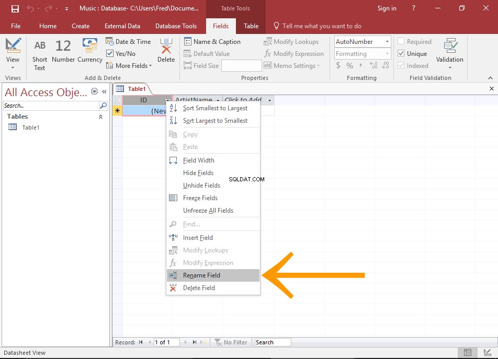Close the Table1 document with X
498x359 pixels.
tap(491, 89)
